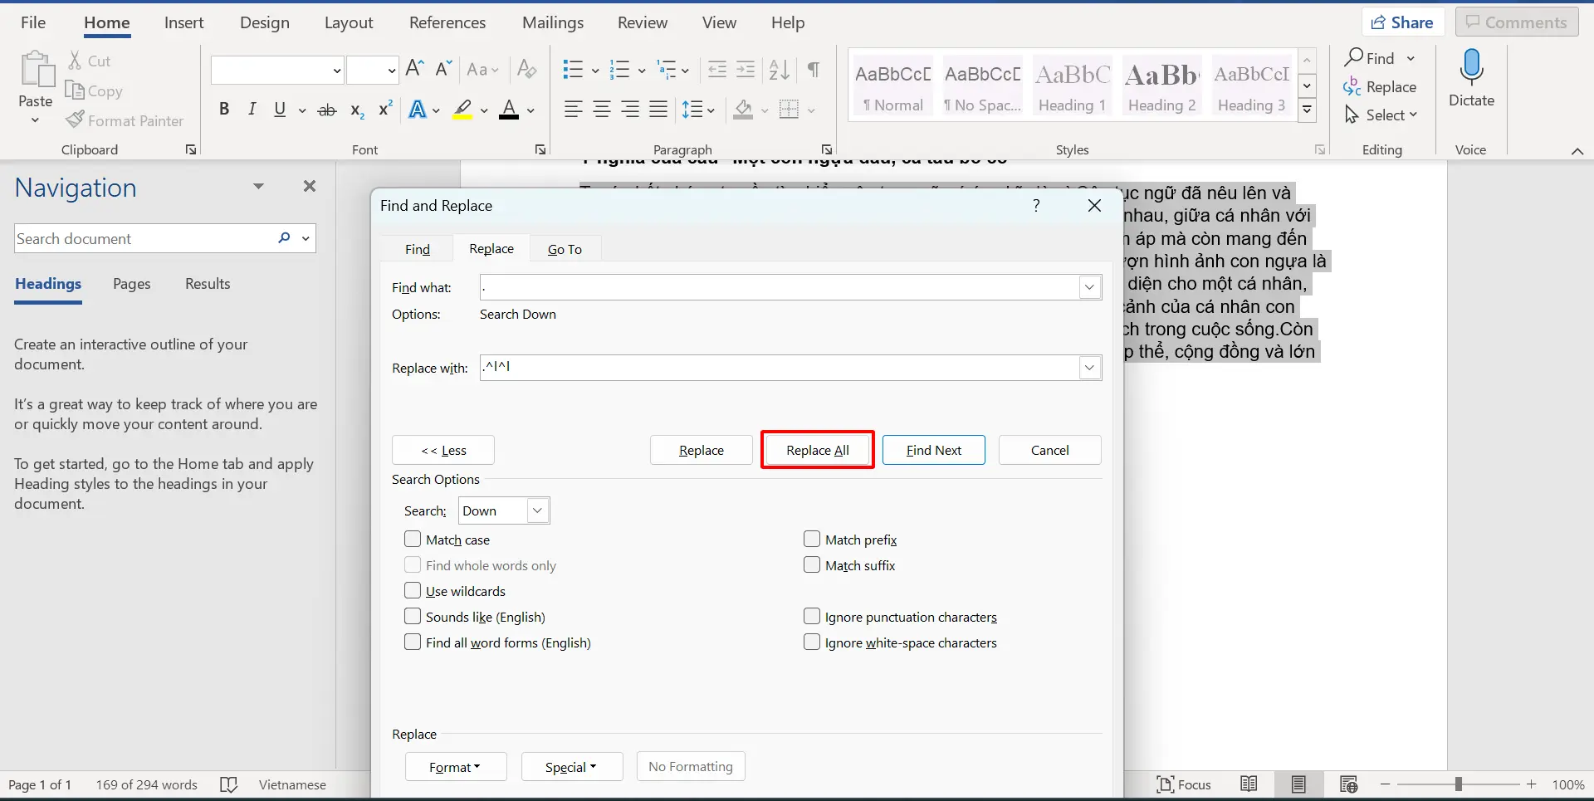
Task: Click the Replace All button
Action: coord(818,450)
